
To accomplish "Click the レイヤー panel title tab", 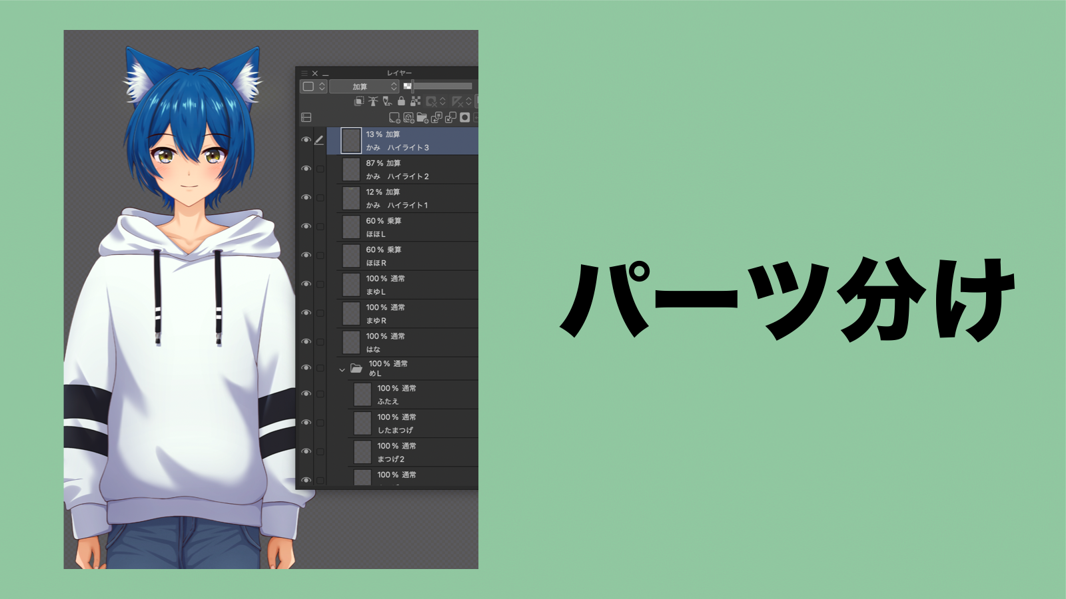I will point(400,73).
